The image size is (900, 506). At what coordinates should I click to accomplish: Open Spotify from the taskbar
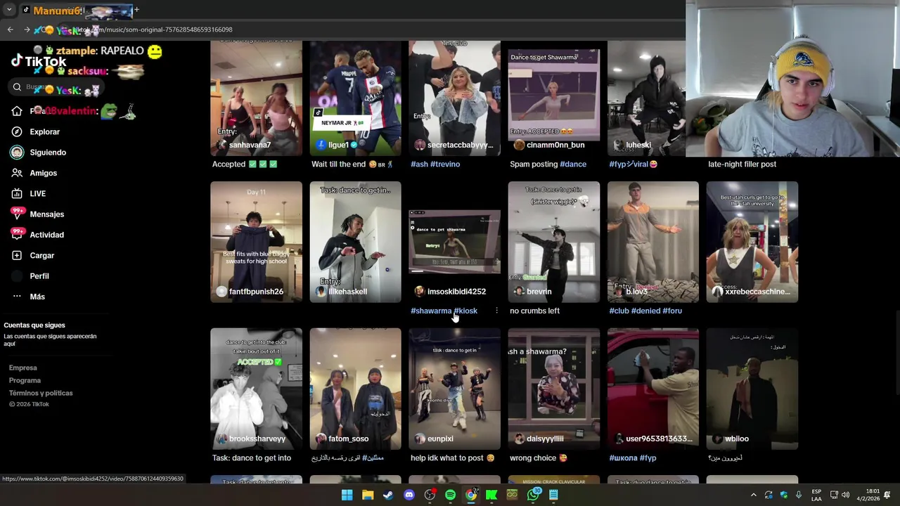tap(450, 495)
